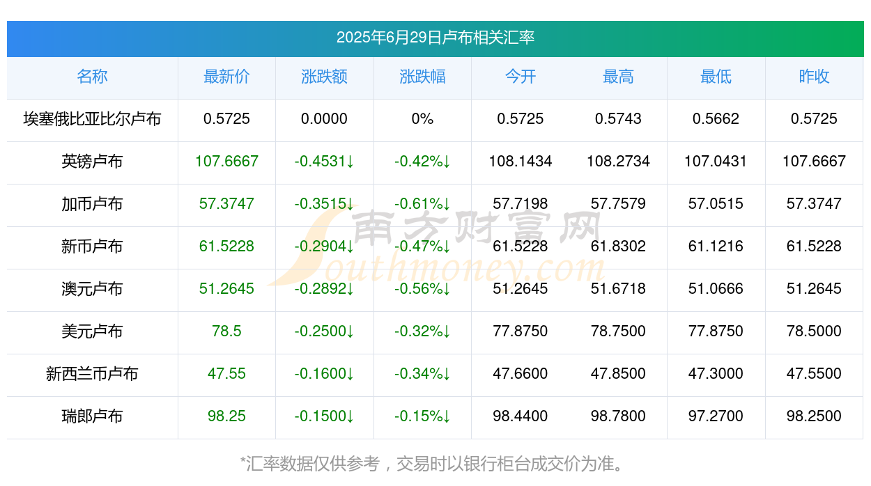Click the percentage -0.34%↓
871x486 pixels.
422,374
